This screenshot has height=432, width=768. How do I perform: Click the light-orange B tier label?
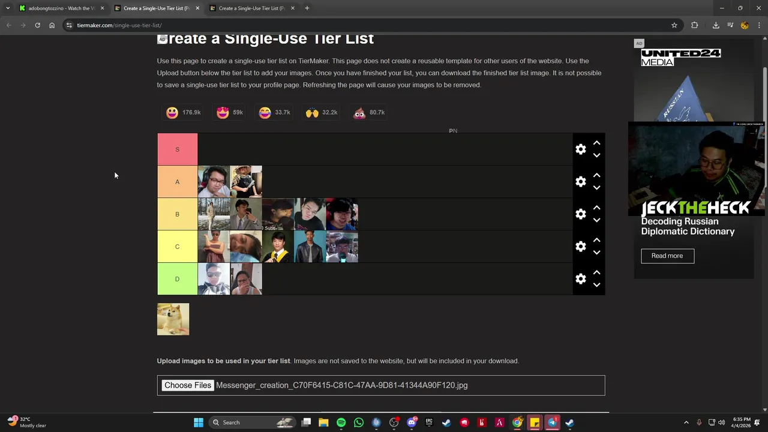(177, 214)
